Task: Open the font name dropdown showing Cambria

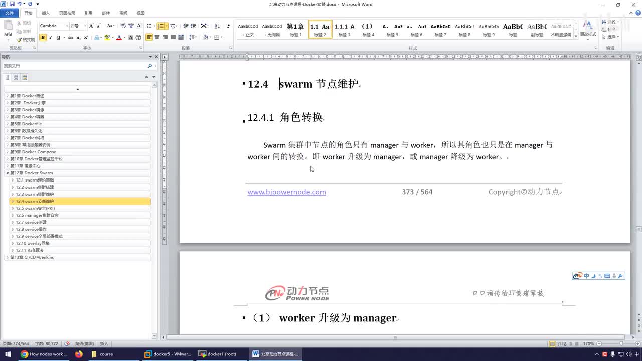Action: coord(66,26)
